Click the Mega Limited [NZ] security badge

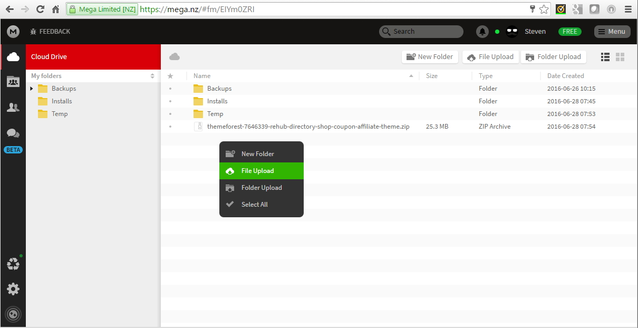102,9
